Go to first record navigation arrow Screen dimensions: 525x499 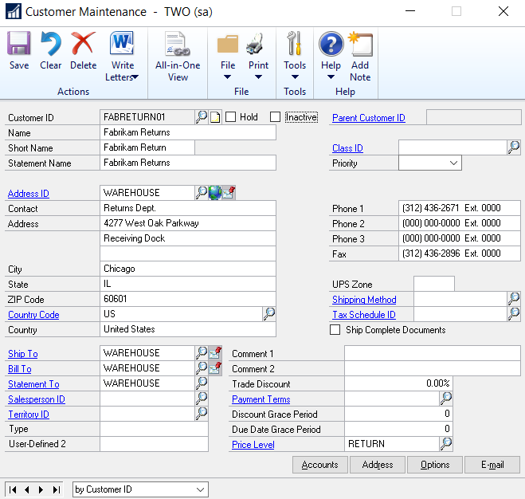[13, 489]
